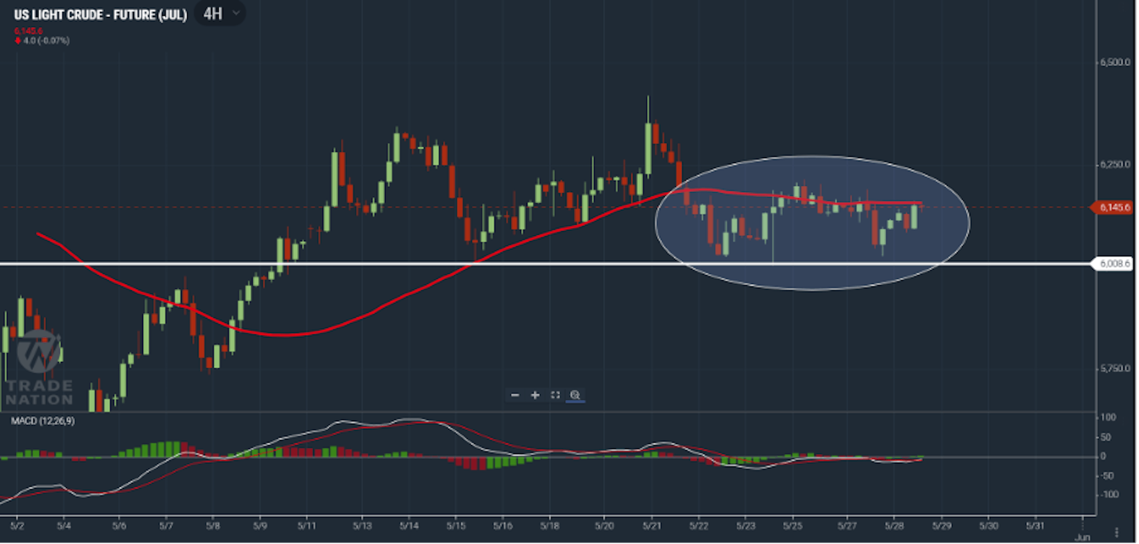The width and height of the screenshot is (1139, 544).
Task: Click the US LIGHT CRUDE - FUTURE (JUL) title
Action: point(100,15)
